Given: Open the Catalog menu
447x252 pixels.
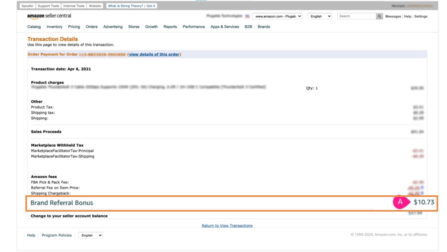Looking at the screenshot, I should 34,27.
